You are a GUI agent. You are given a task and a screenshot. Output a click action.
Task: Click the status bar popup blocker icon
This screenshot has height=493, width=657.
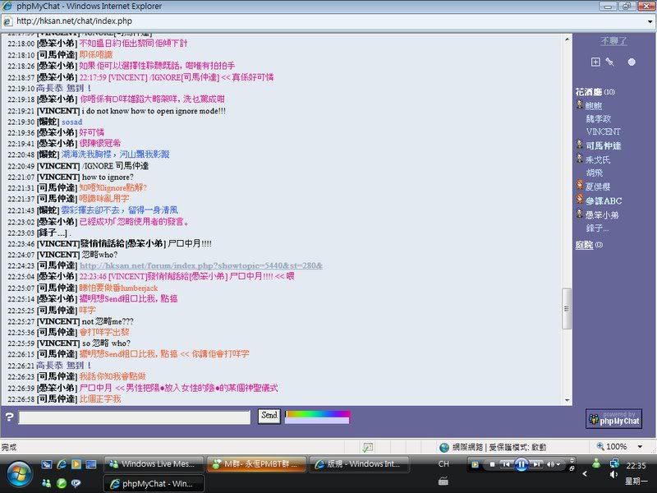(367, 447)
